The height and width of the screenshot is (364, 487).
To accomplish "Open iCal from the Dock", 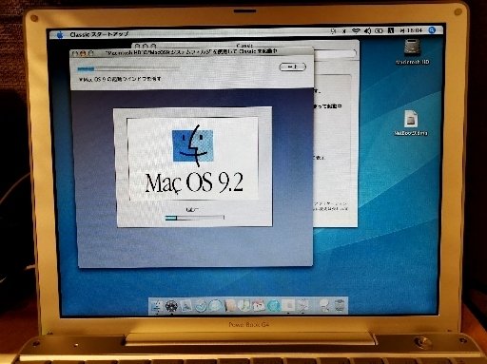I will tap(259, 306).
